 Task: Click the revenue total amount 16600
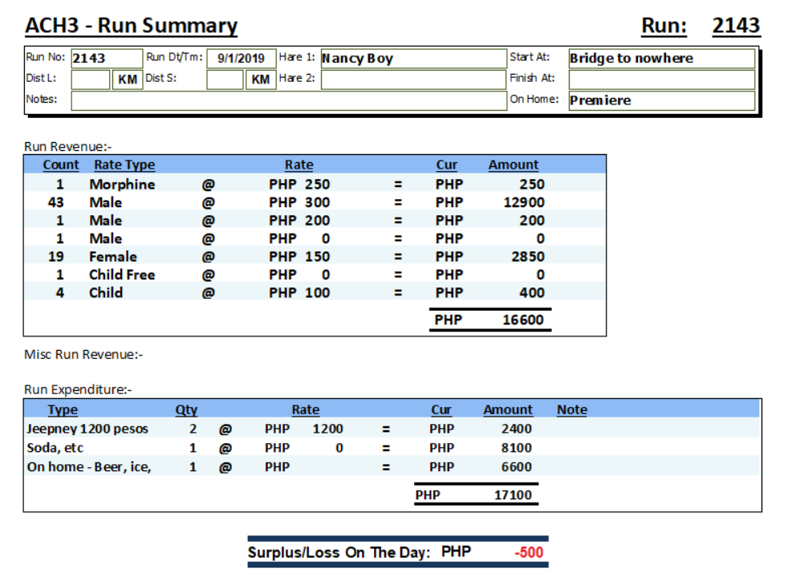point(523,320)
